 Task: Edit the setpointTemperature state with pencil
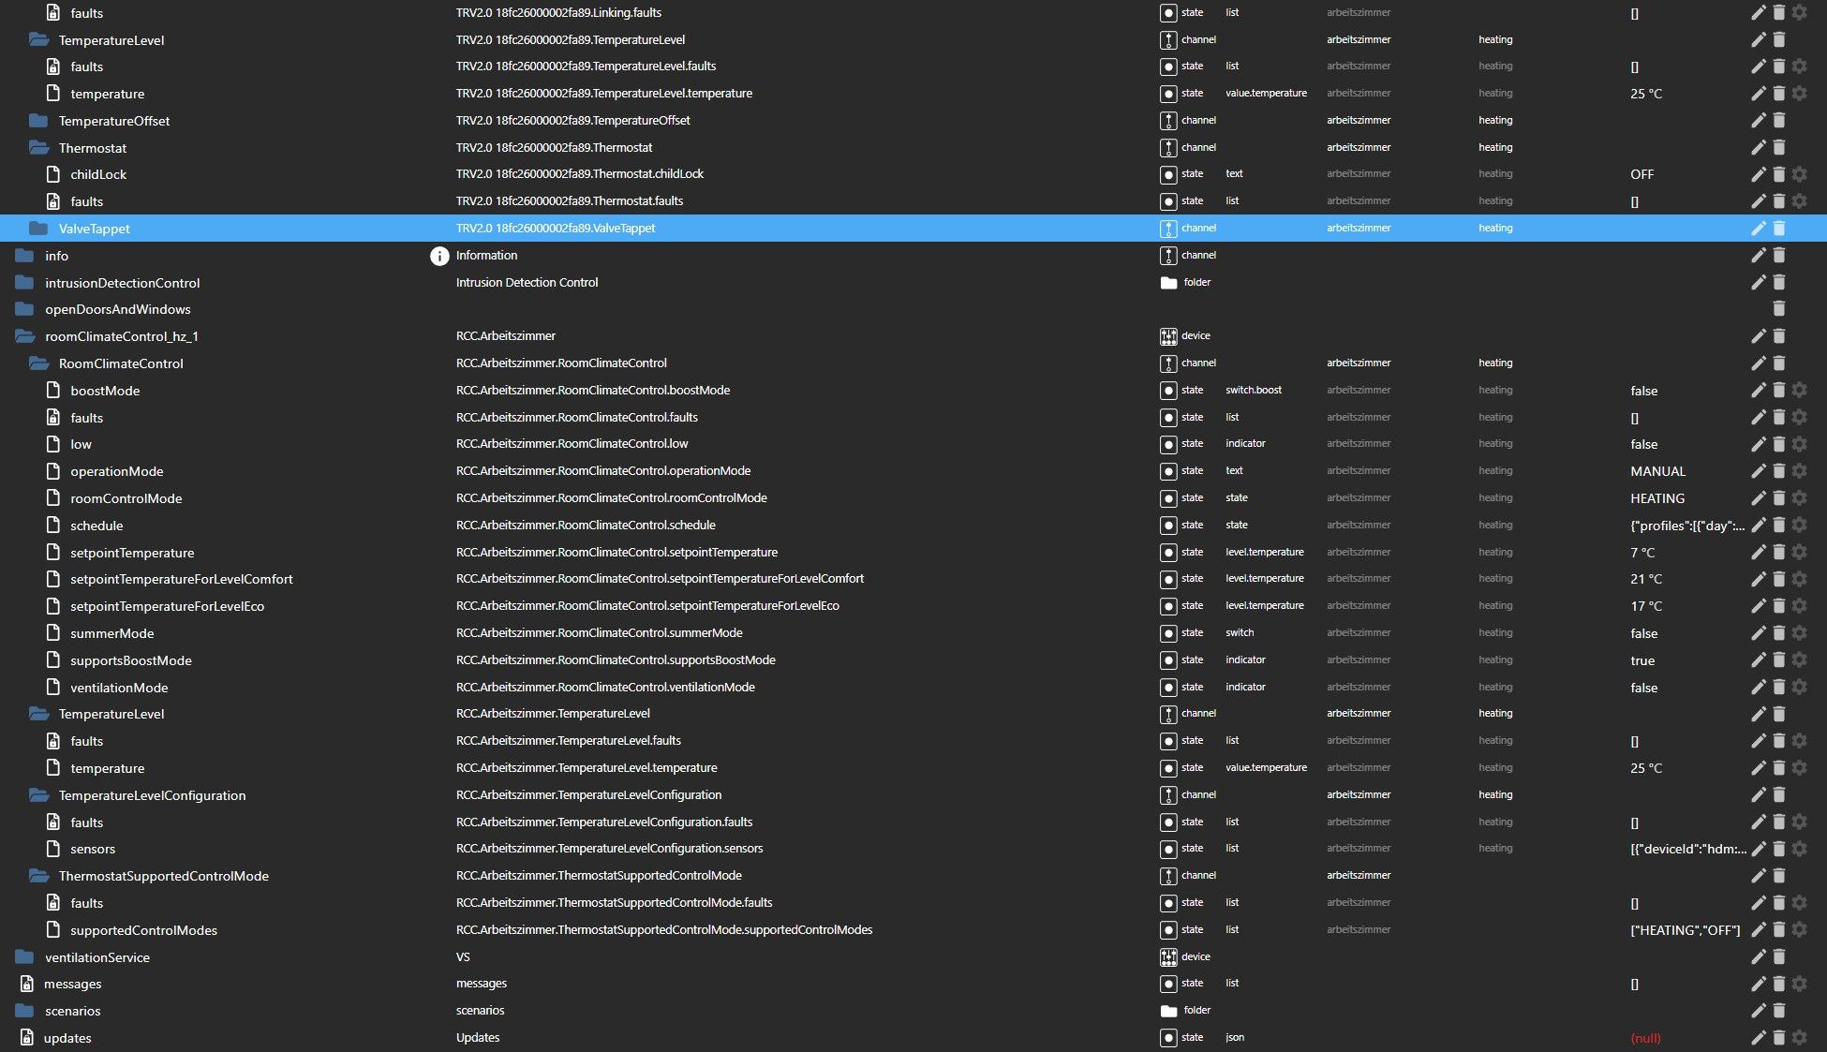click(x=1758, y=553)
